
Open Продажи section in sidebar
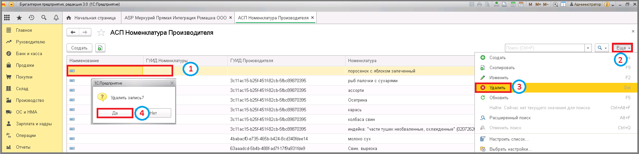(32, 65)
